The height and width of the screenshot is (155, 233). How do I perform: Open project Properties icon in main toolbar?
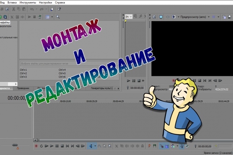(7, 9)
